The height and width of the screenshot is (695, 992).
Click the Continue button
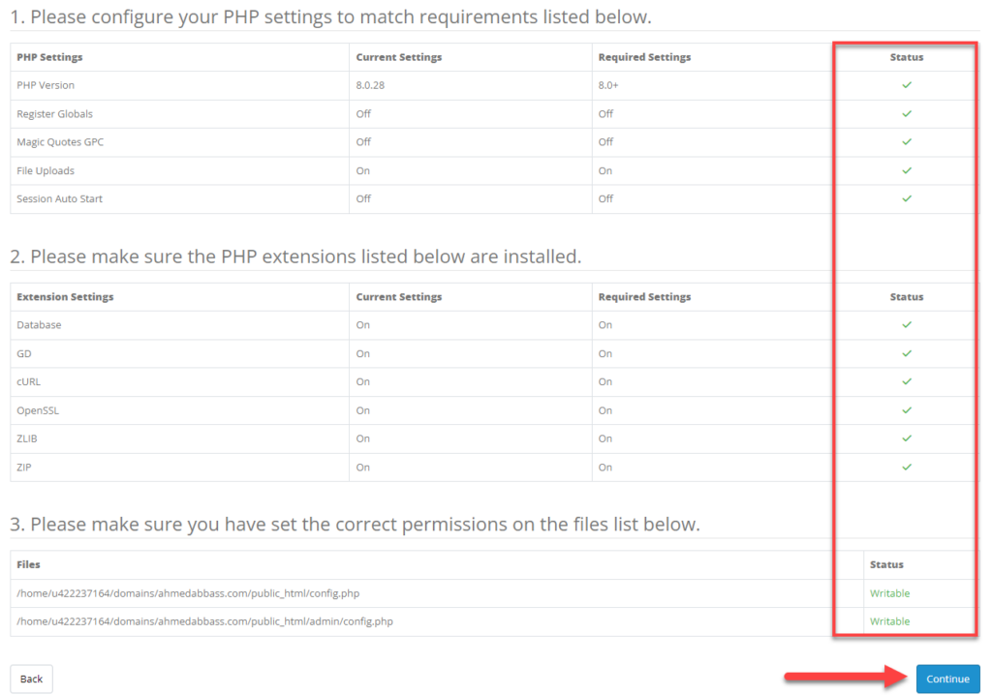tap(947, 679)
